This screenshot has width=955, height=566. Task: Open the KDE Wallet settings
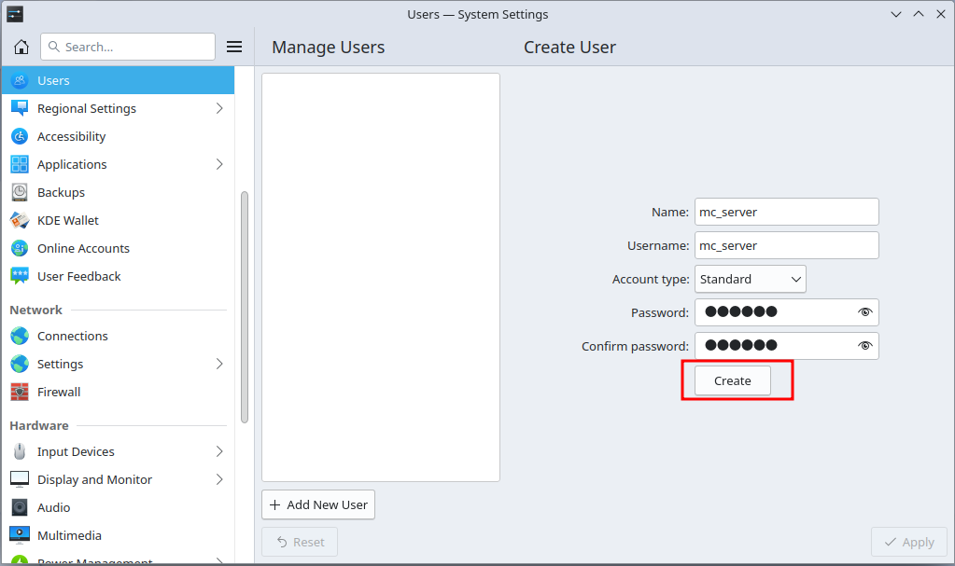(67, 220)
